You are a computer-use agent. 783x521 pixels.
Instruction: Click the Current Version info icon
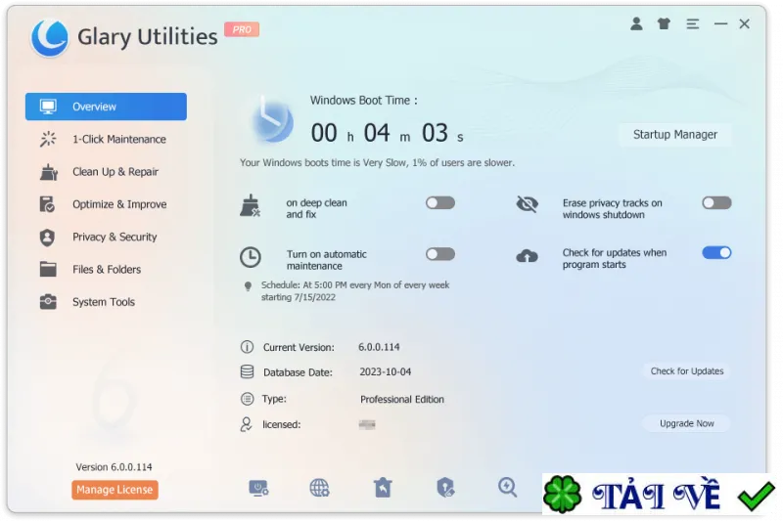pyautogui.click(x=248, y=347)
